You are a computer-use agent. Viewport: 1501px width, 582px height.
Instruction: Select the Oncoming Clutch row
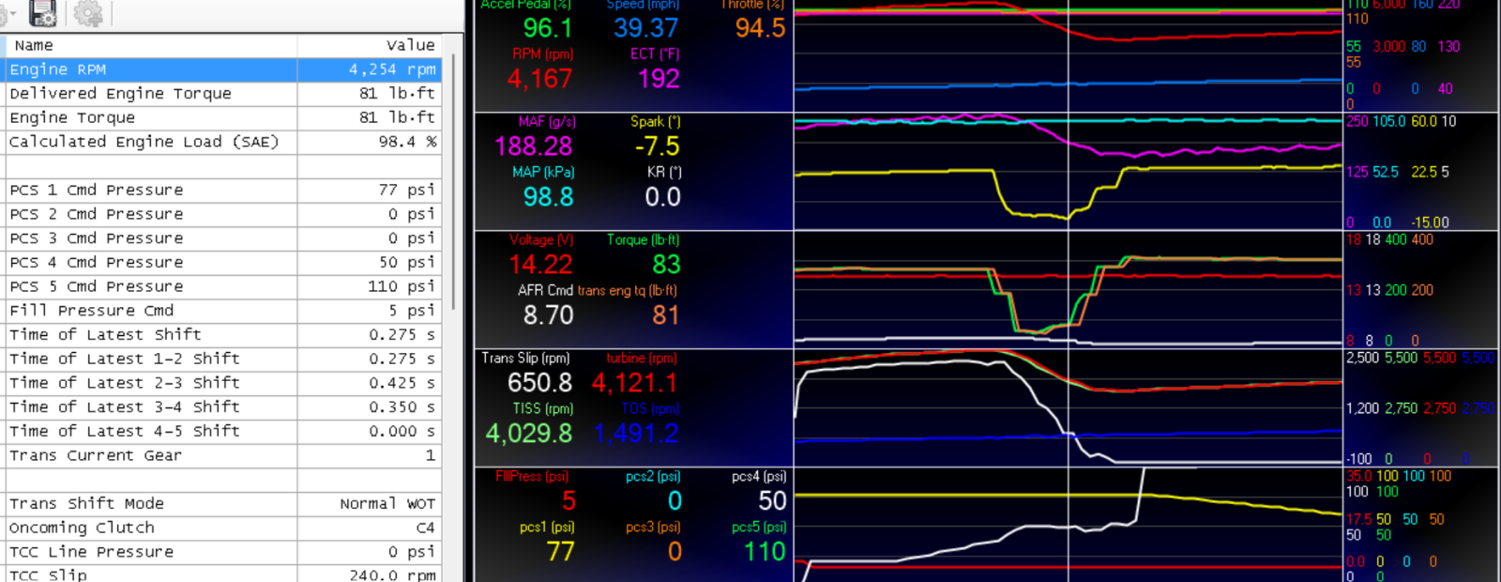pyautogui.click(x=223, y=528)
